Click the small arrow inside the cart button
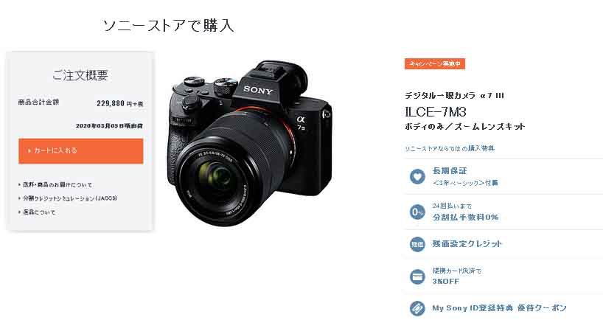 click(x=29, y=150)
